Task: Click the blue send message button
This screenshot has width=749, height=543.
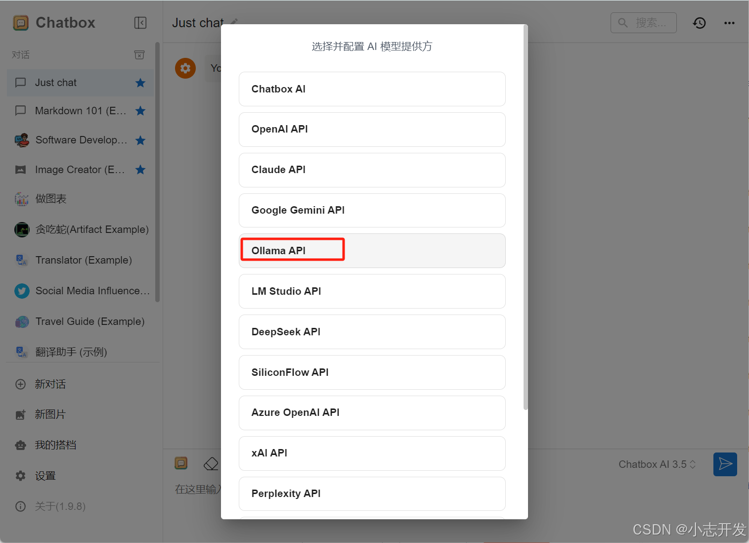Action: pos(725,464)
